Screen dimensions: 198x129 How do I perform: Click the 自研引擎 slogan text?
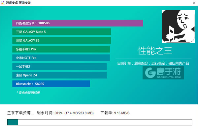(153, 63)
